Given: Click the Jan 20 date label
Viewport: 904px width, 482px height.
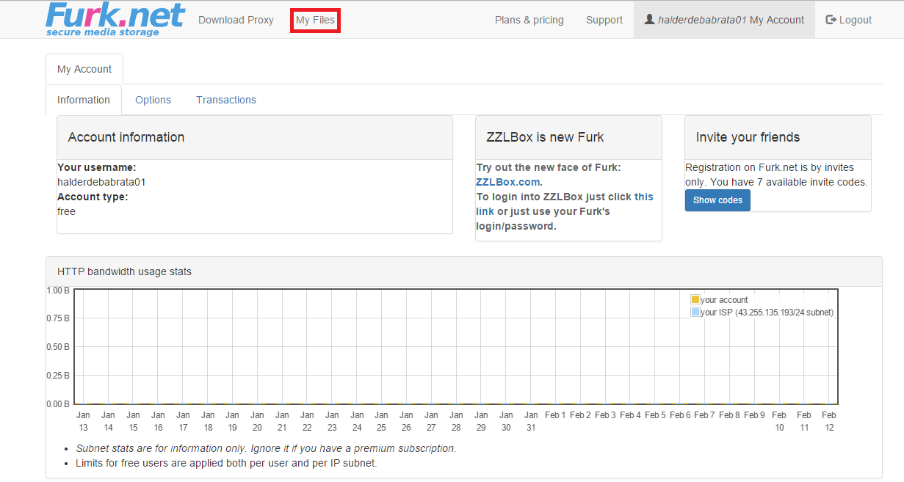Looking at the screenshot, I should [x=257, y=421].
